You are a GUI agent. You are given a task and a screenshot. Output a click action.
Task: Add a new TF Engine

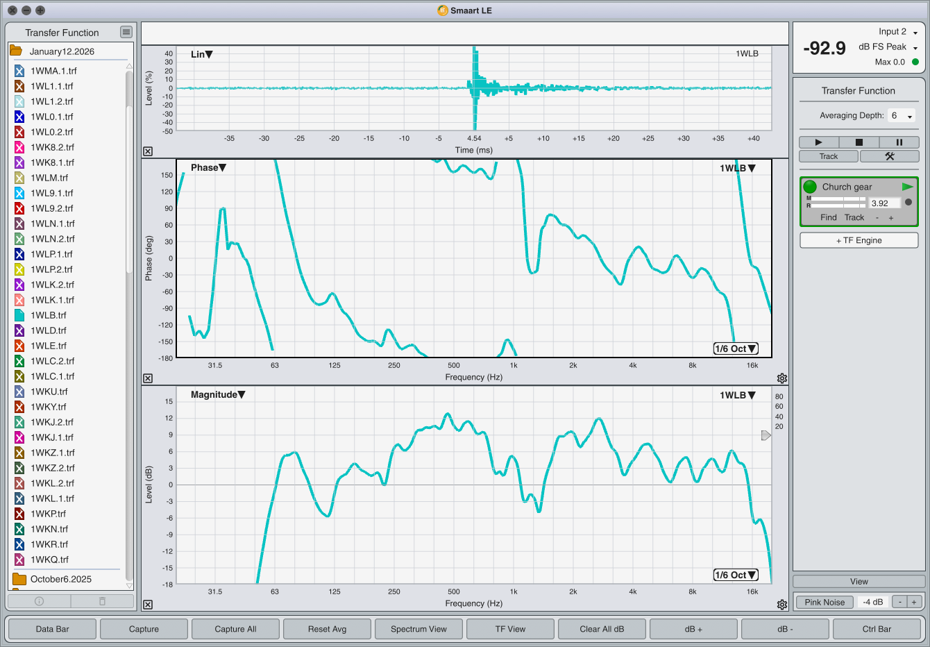[859, 240]
